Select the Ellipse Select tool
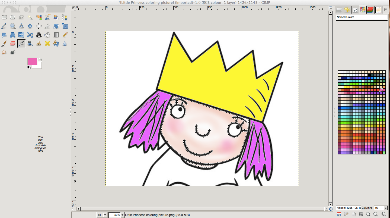Viewport: 390px width, 218px height. [x=13, y=18]
